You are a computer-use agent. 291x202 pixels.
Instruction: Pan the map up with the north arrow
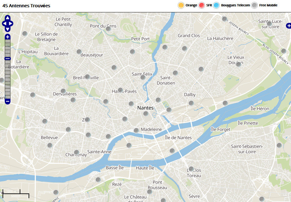pyautogui.click(x=8, y=18)
